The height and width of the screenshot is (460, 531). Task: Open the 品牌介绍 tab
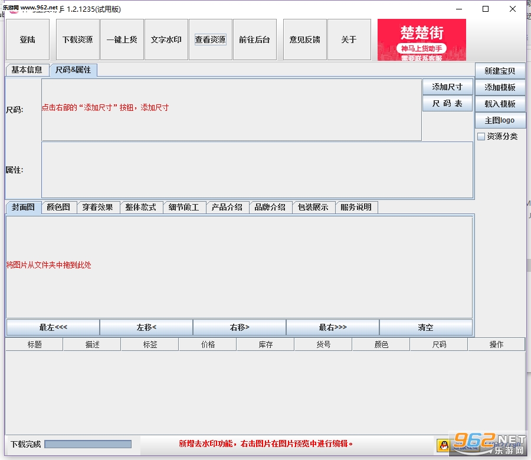tap(270, 207)
